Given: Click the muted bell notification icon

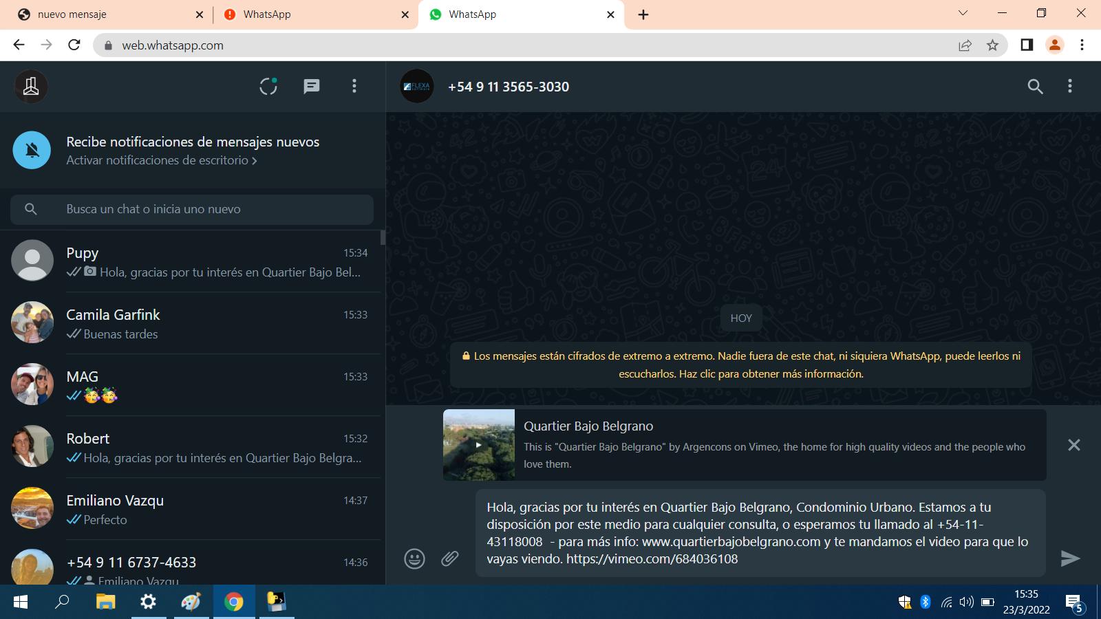Looking at the screenshot, I should coord(32,150).
